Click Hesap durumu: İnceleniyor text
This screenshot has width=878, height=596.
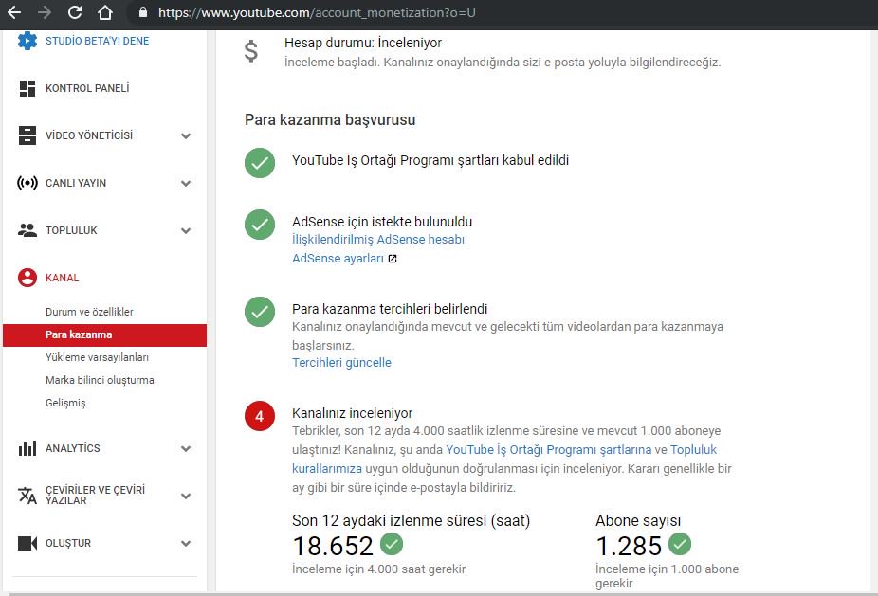click(x=363, y=43)
